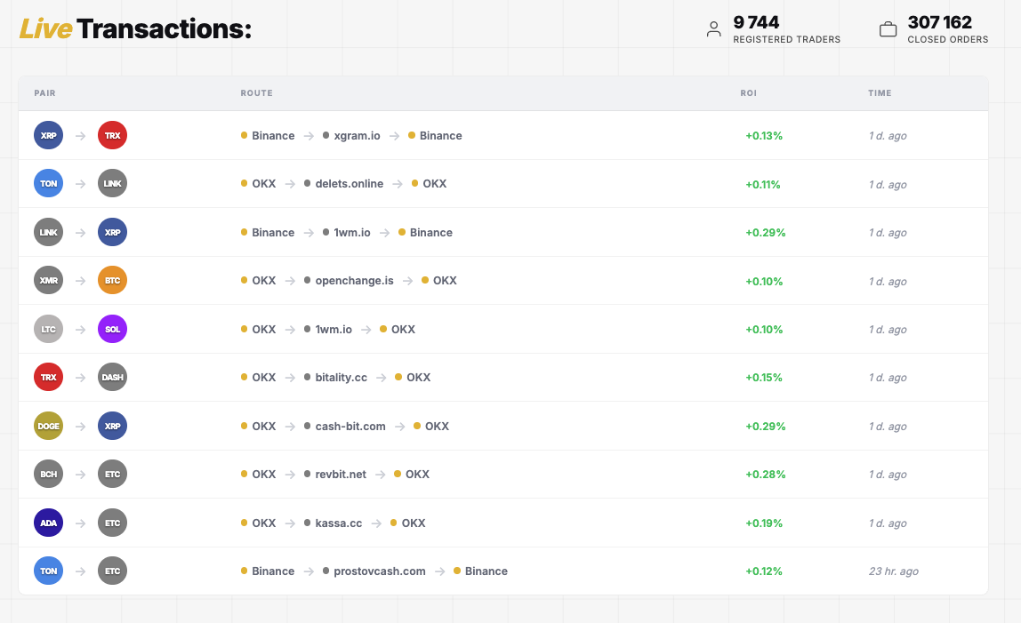Open the openchange.is exchange name

[354, 281]
